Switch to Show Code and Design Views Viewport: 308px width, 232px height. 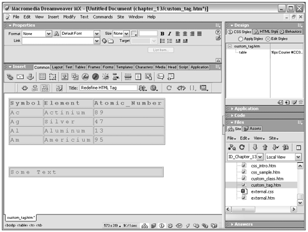tap(35, 88)
